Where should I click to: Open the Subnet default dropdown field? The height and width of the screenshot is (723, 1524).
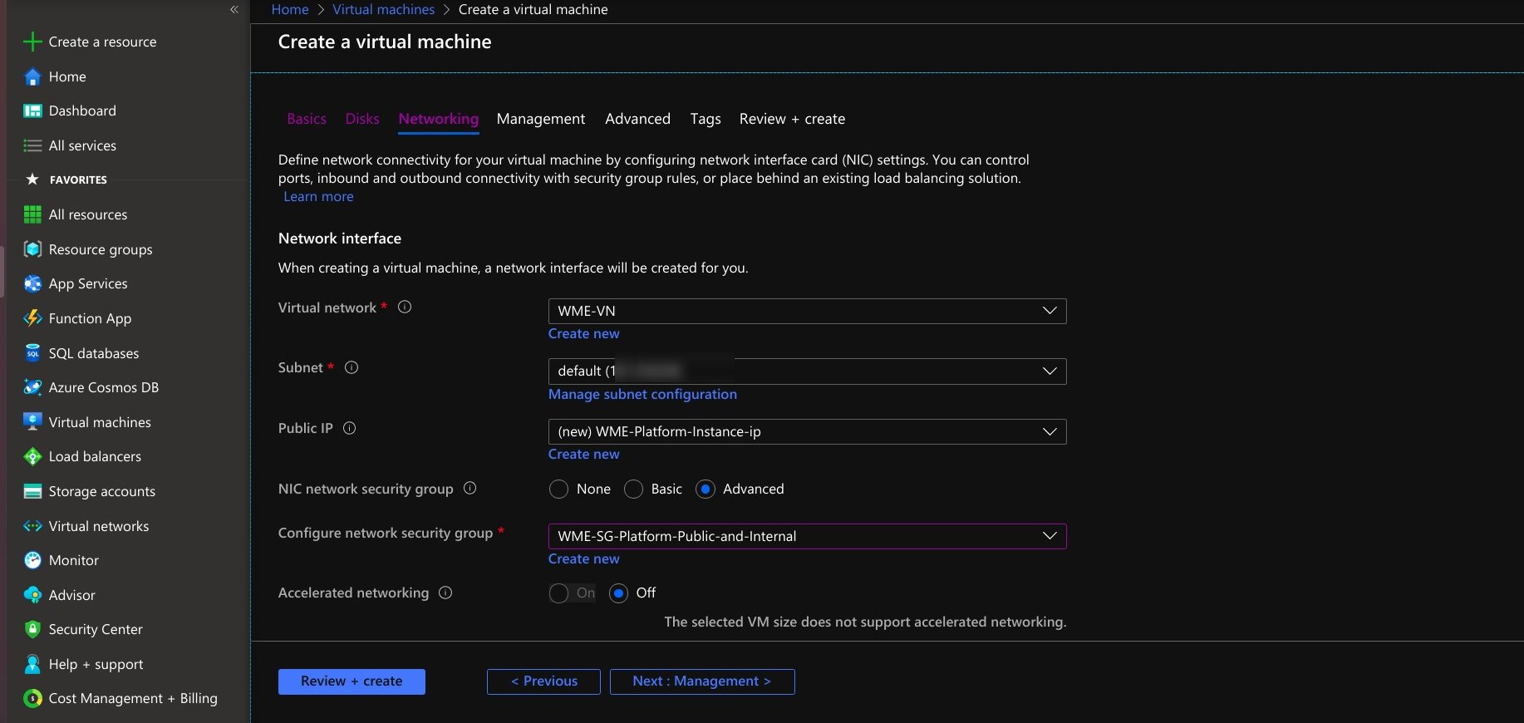pos(806,371)
